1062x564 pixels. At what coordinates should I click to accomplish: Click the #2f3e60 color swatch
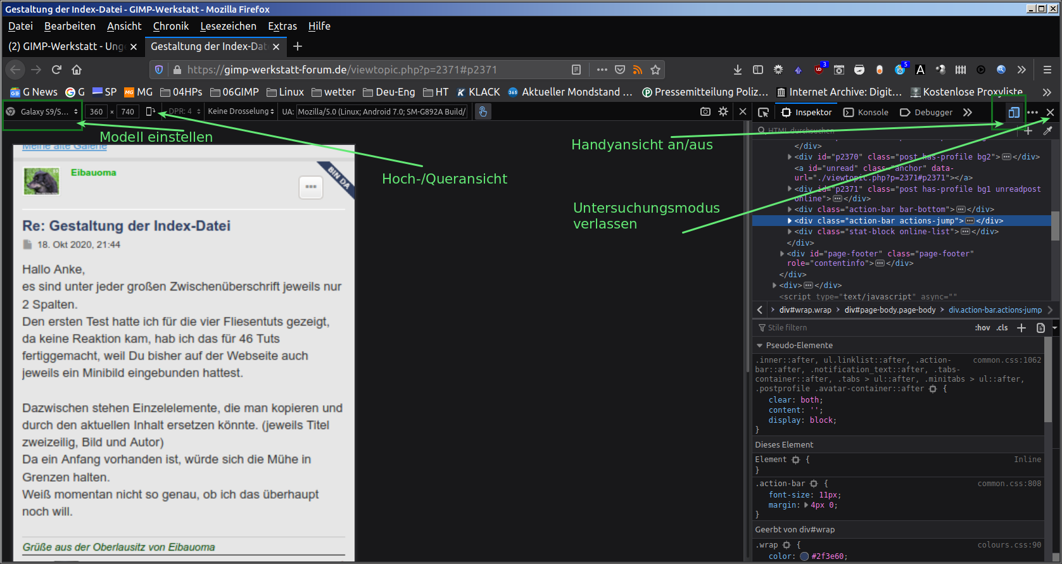(x=804, y=556)
